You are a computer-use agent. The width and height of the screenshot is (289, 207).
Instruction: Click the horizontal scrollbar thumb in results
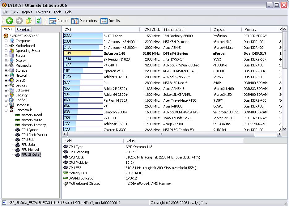point(161,134)
